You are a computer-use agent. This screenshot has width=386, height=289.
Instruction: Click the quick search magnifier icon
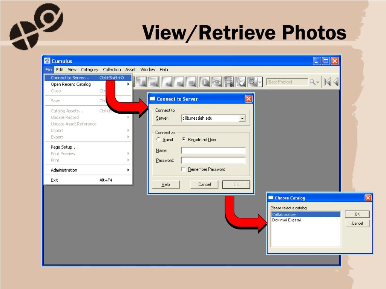click(312, 82)
